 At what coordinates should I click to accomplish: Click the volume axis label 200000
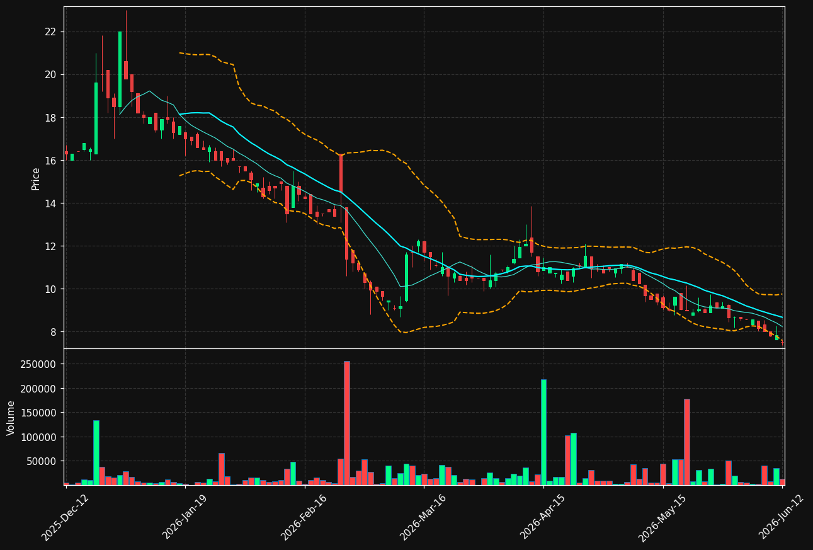(38, 389)
